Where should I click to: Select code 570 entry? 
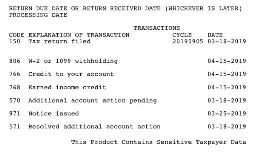(x=15, y=101)
